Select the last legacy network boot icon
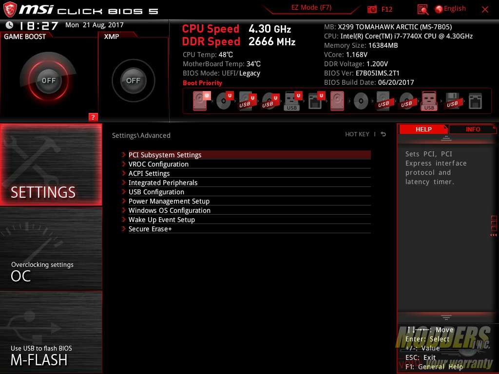Screen dimensions: 499x374 coord(475,101)
